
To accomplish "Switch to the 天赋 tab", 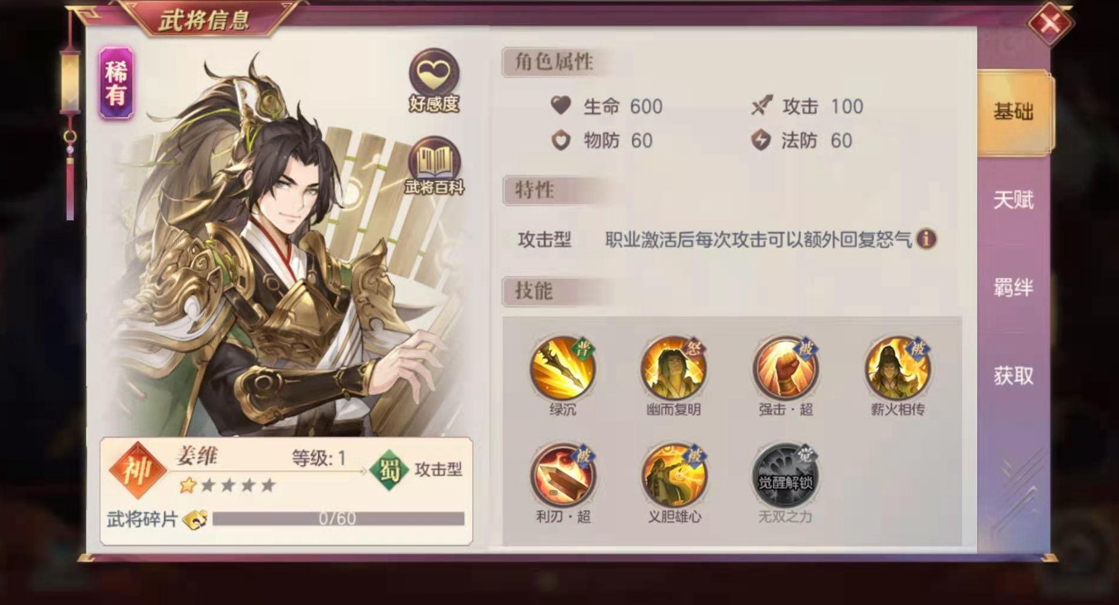I will (x=1013, y=200).
